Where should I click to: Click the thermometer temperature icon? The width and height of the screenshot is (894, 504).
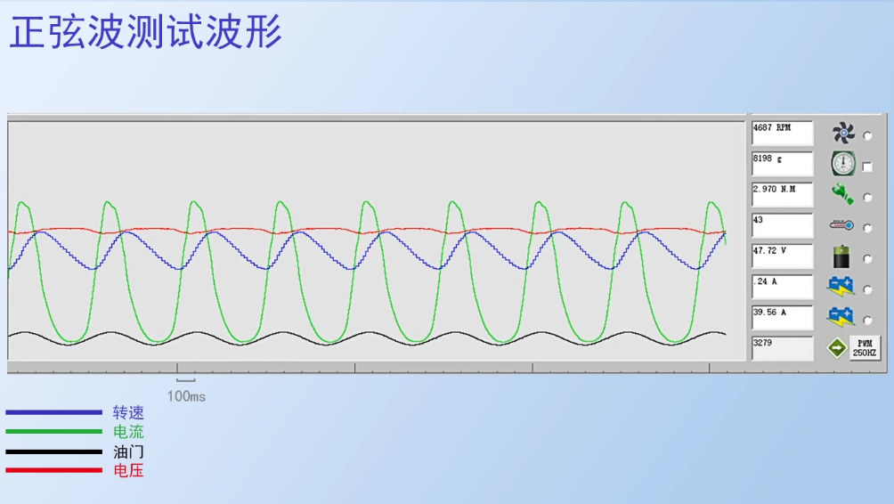[842, 226]
